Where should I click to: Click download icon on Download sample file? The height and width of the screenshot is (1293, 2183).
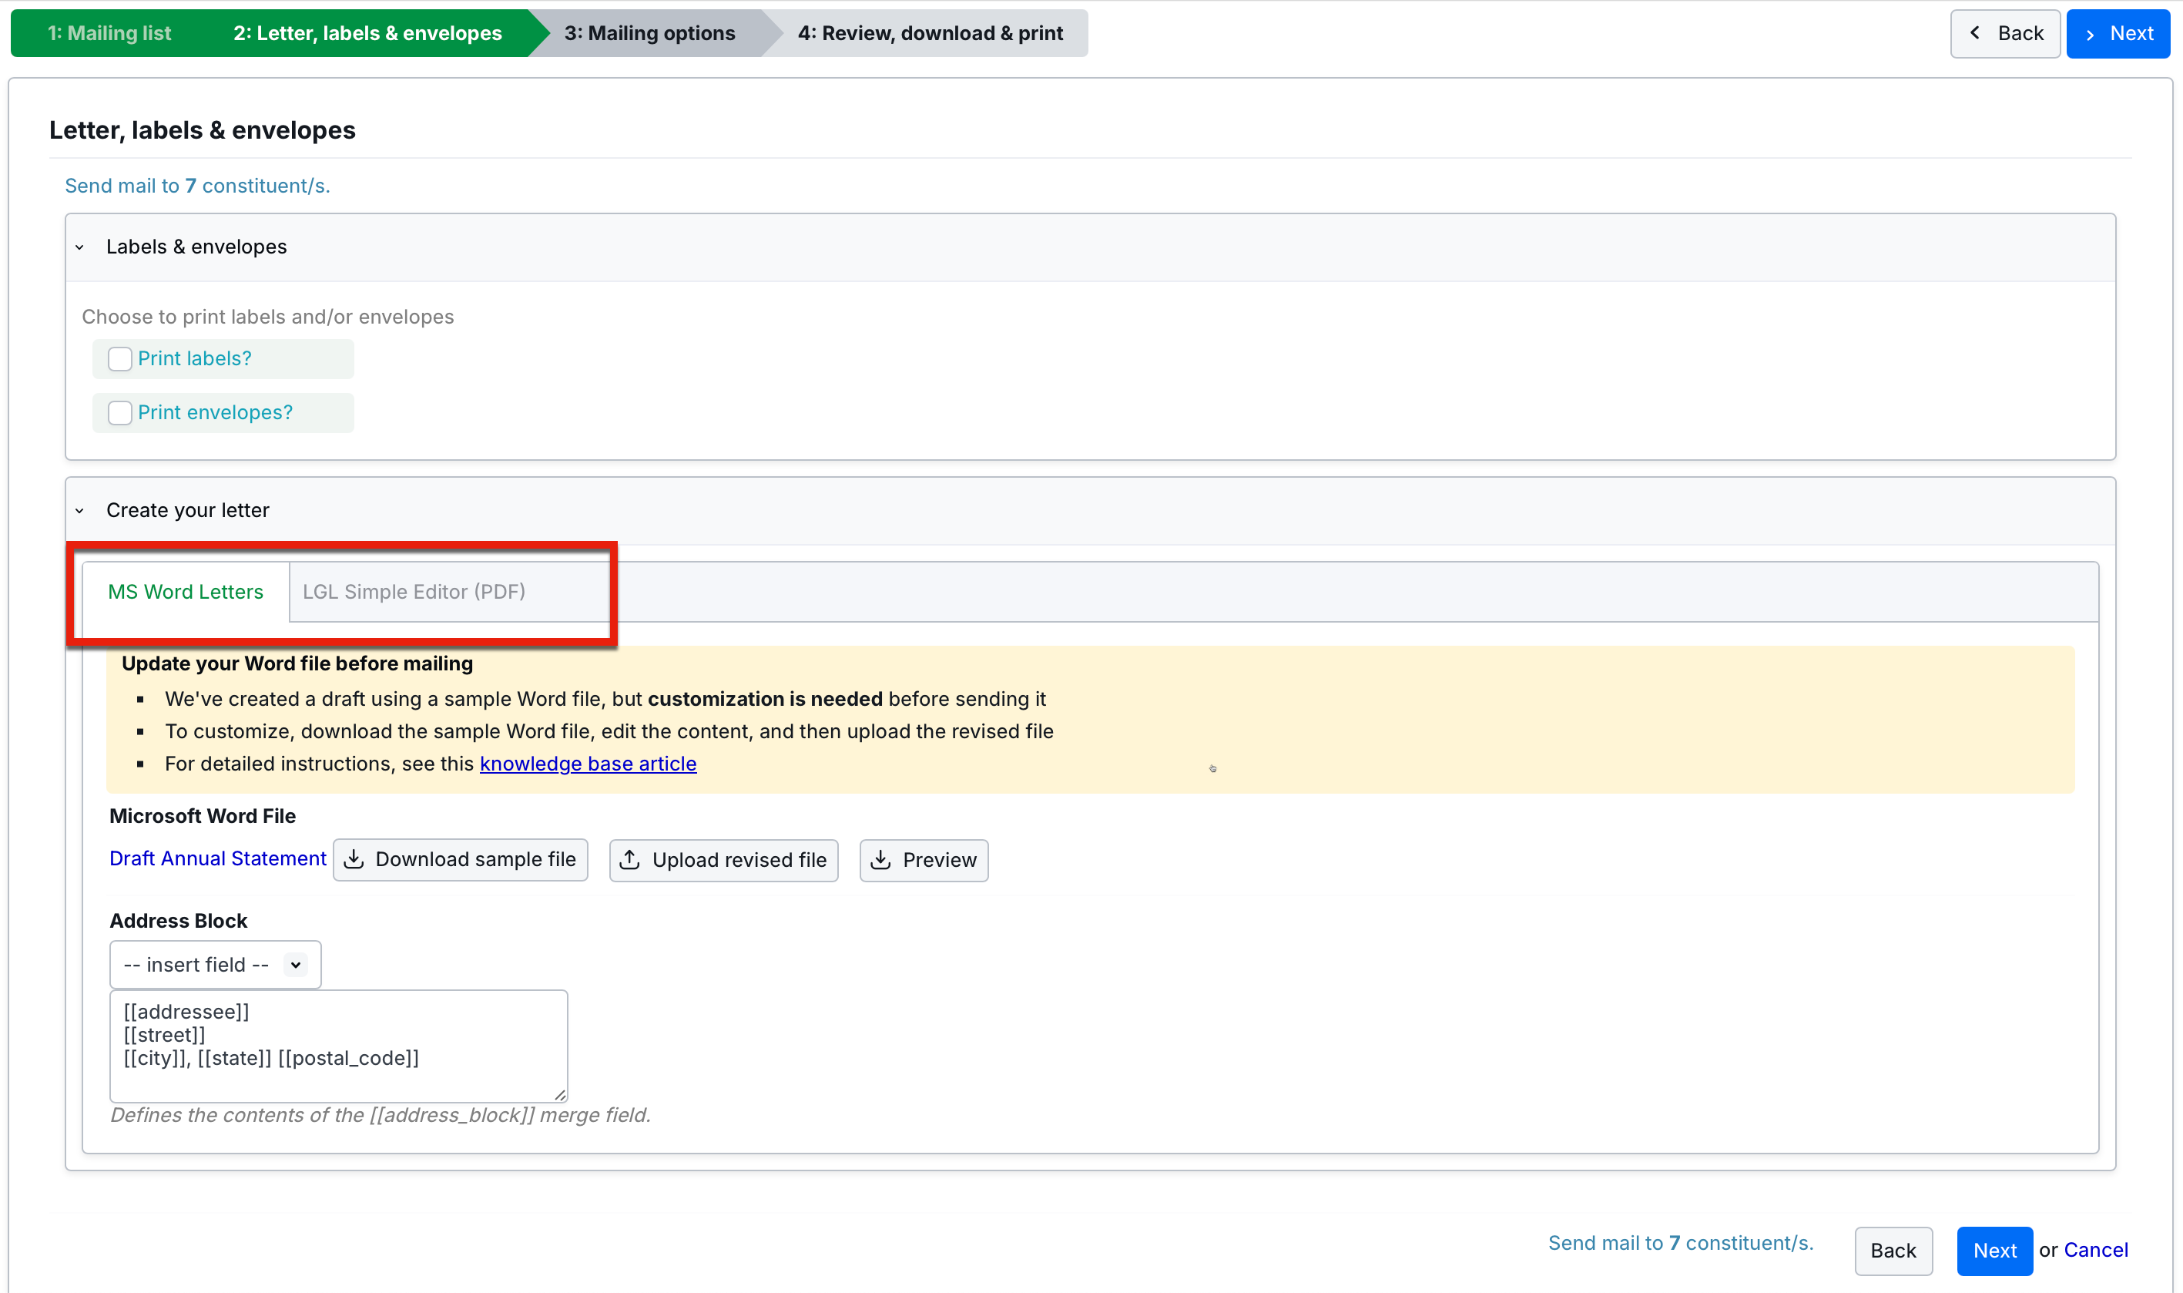pos(354,859)
